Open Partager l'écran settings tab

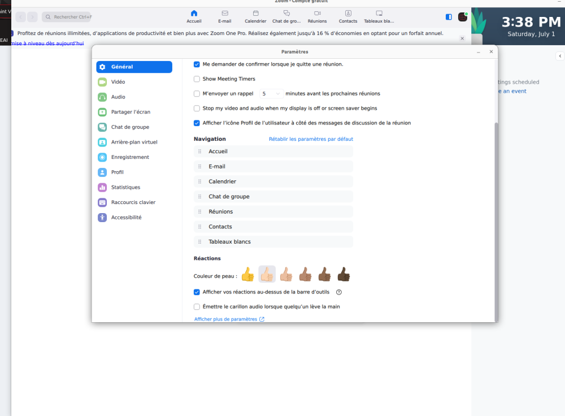pyautogui.click(x=134, y=112)
